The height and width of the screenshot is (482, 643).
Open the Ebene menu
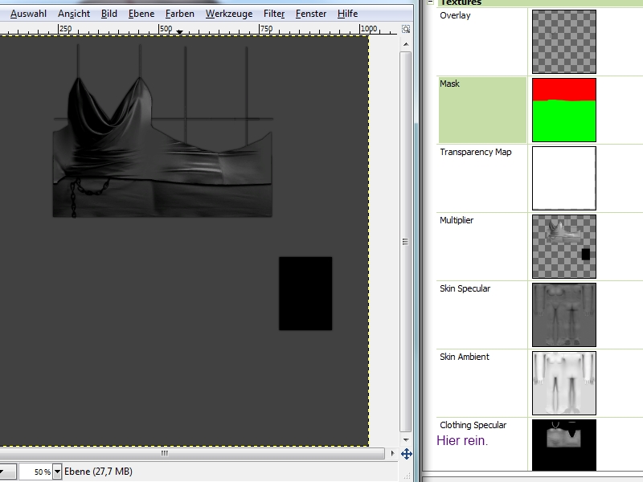[x=141, y=14]
